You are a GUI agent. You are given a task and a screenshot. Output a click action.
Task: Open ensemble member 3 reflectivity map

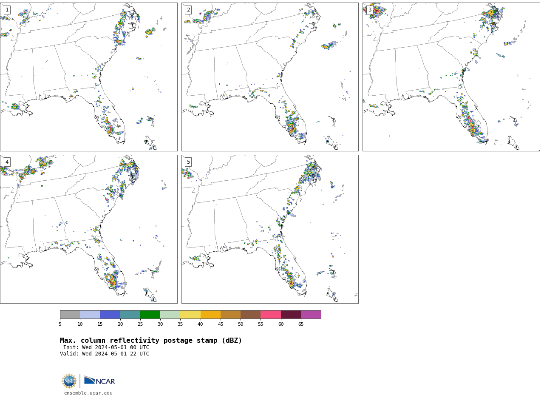click(x=451, y=77)
